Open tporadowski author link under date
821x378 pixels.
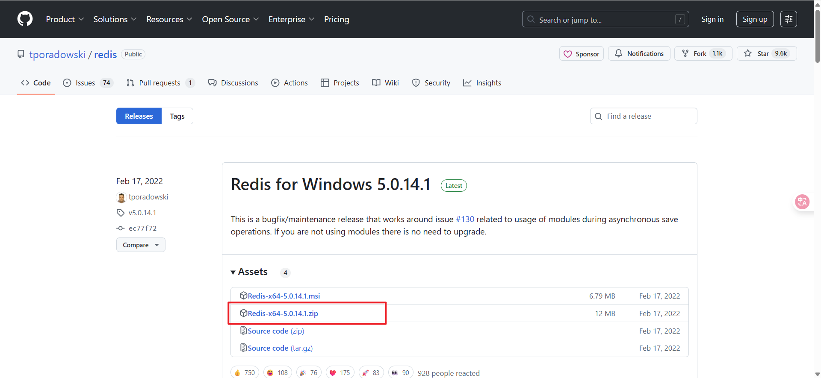pos(148,197)
